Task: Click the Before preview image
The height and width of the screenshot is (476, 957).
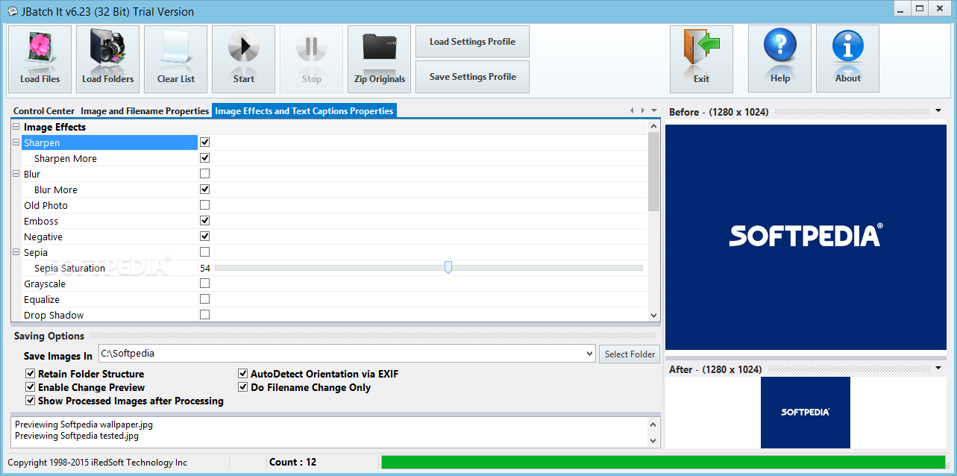Action: (x=805, y=237)
